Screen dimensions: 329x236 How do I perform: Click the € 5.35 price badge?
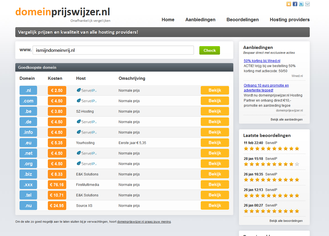click(57, 143)
